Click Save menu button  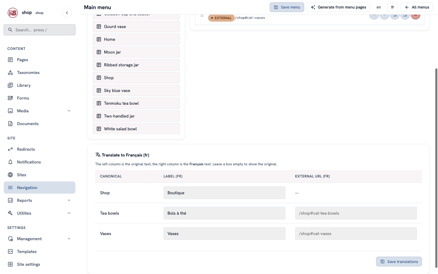click(287, 7)
